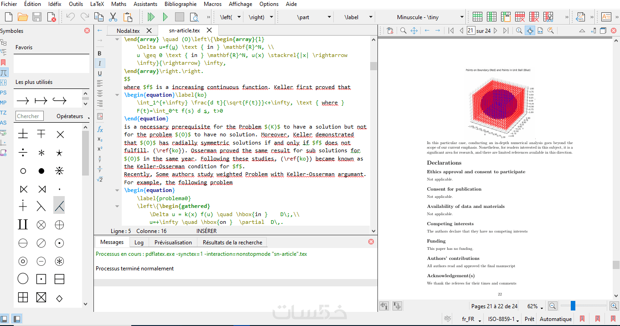Click the View PDF magnifier page icon

[194, 17]
